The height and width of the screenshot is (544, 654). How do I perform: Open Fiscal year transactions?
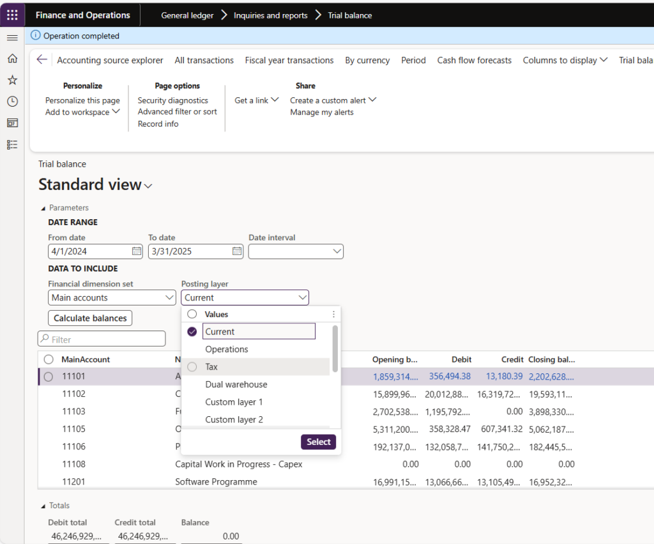click(x=289, y=60)
